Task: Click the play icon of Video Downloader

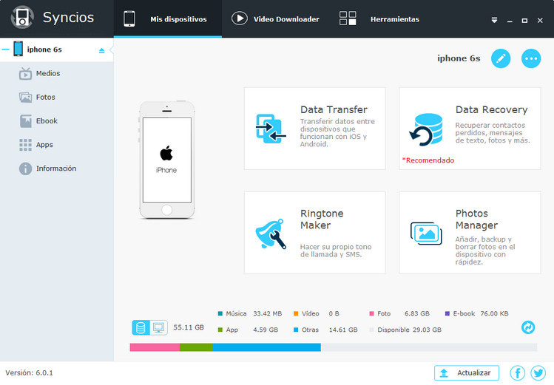Action: tap(239, 18)
